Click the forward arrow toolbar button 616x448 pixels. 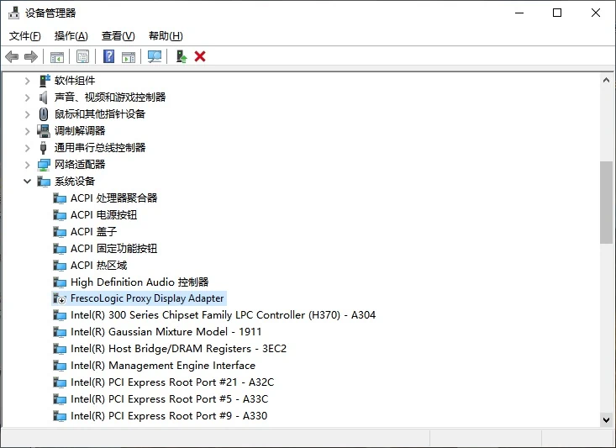(31, 56)
